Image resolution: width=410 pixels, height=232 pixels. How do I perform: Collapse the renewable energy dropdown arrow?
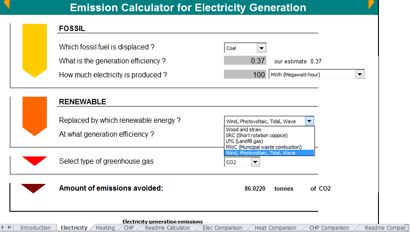coord(309,121)
